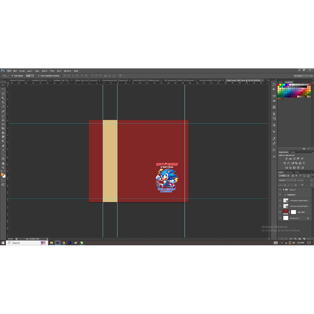Image resolution: width=314 pixels, height=314 pixels.
Task: Select the Eyedropper tool
Action: 3,107
